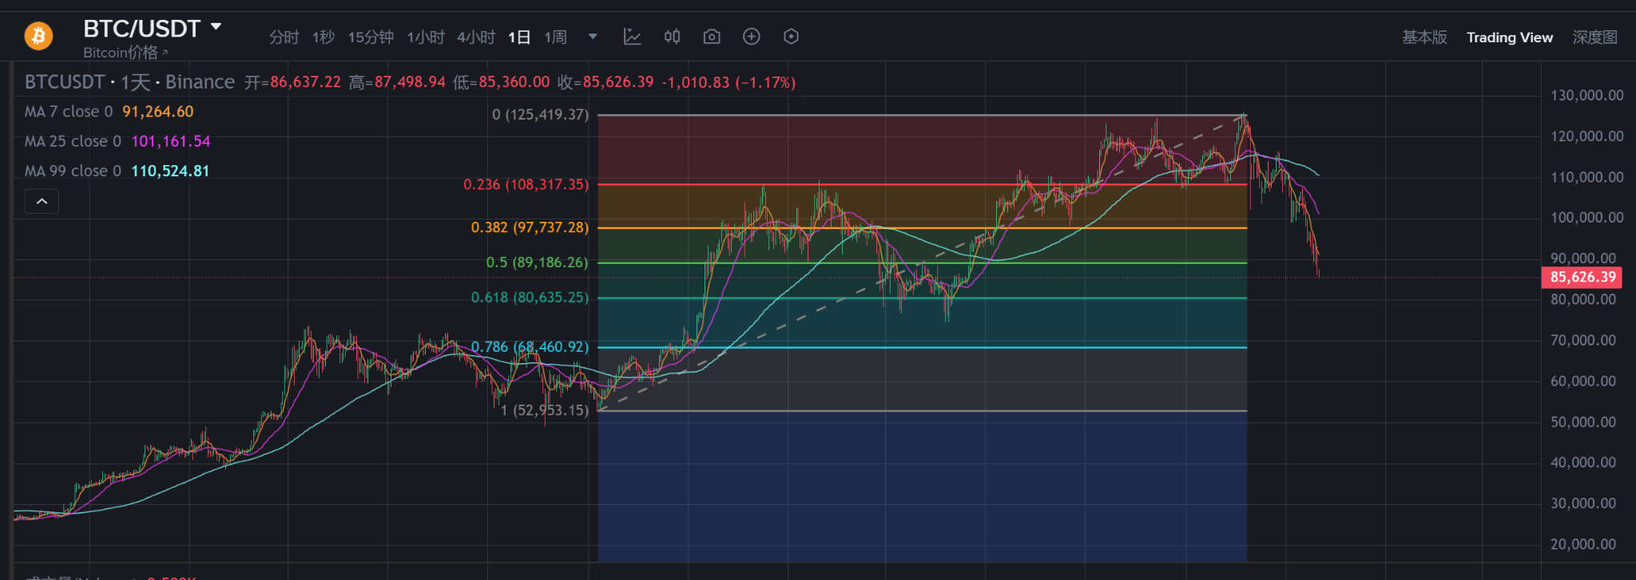
Task: Click the external link arrow beside Bitcoin价格
Action: coord(165,53)
